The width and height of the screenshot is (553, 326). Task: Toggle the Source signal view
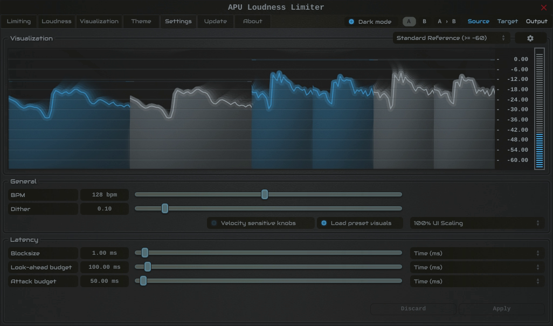click(478, 22)
